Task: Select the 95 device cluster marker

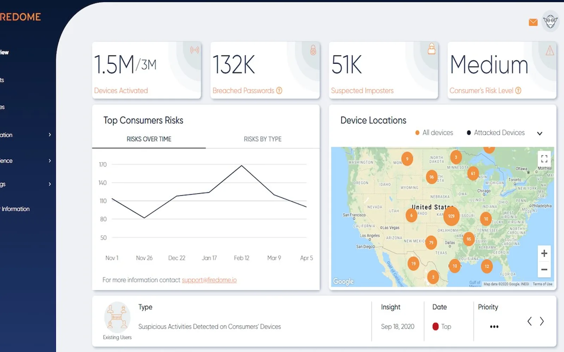Action: click(469, 239)
